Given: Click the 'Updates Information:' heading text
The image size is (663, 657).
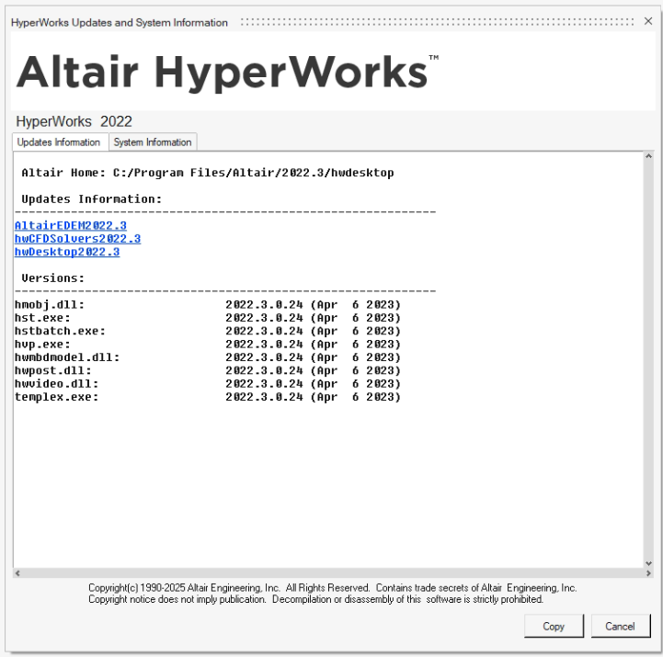Looking at the screenshot, I should click(92, 199).
